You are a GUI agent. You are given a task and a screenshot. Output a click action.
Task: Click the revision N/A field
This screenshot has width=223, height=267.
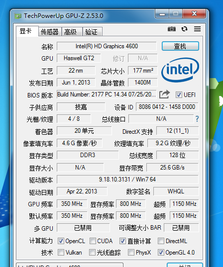(143, 58)
